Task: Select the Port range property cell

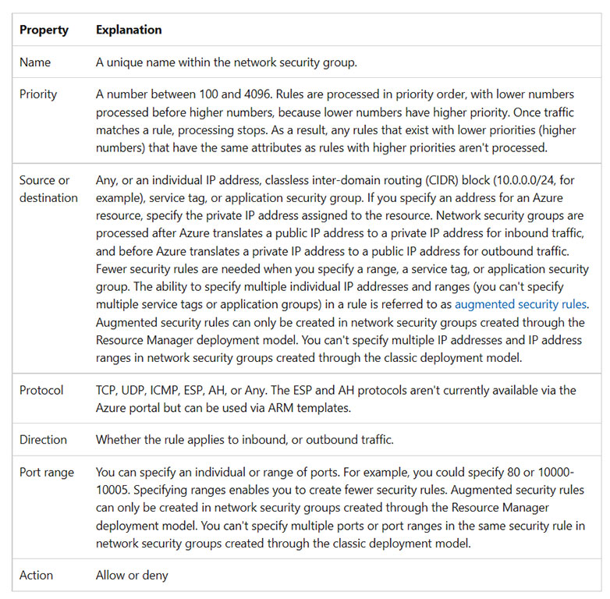Action: 47,472
